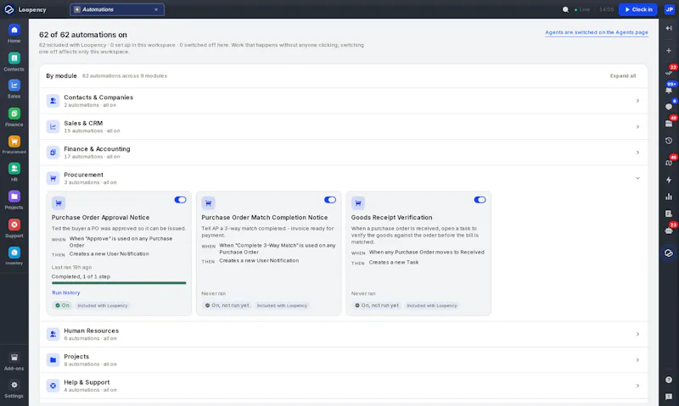This screenshot has height=406, width=679.
Task: Open the map icon with 48 badge
Action: [x=669, y=163]
